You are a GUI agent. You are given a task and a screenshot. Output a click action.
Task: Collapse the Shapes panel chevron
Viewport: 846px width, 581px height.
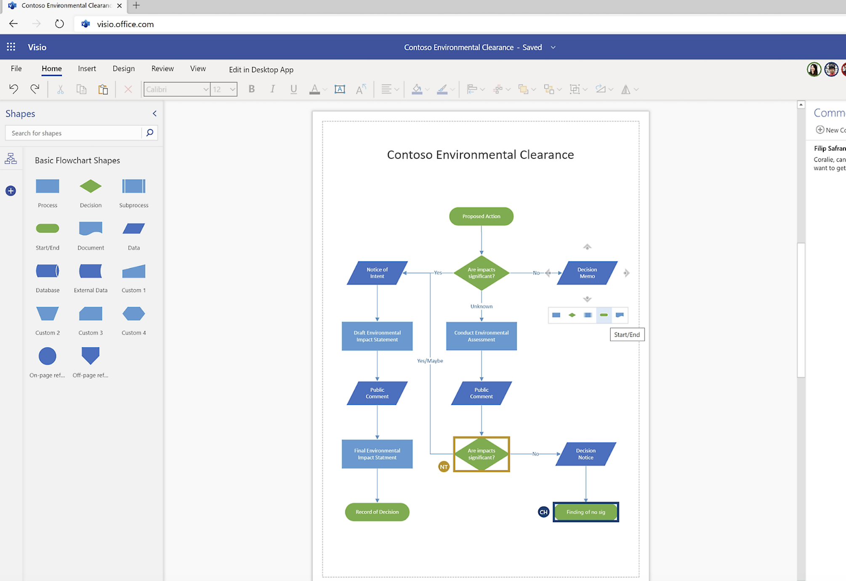pyautogui.click(x=154, y=114)
